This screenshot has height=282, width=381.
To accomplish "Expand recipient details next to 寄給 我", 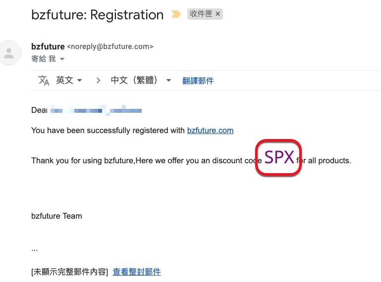I will pos(62,59).
